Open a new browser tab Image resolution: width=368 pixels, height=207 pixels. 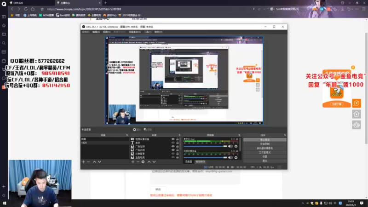point(105,3)
